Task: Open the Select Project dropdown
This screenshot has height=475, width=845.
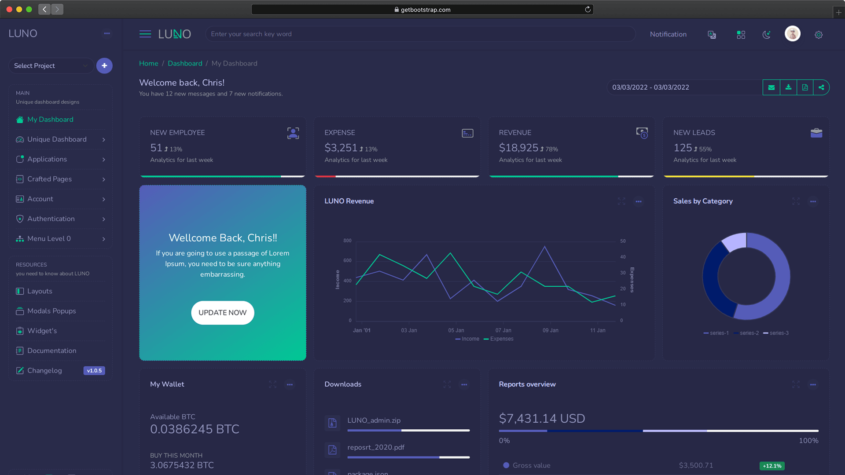Action: click(x=51, y=66)
